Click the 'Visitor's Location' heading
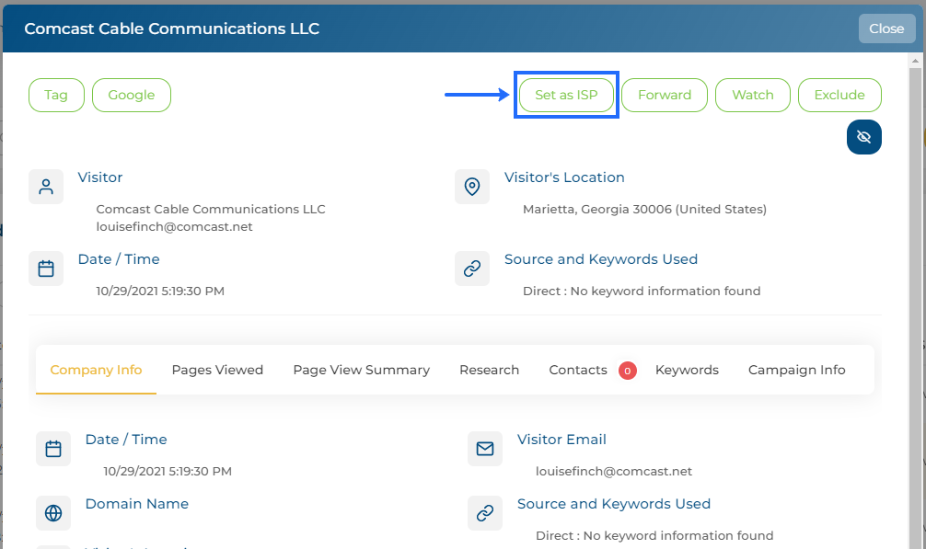 pos(564,177)
